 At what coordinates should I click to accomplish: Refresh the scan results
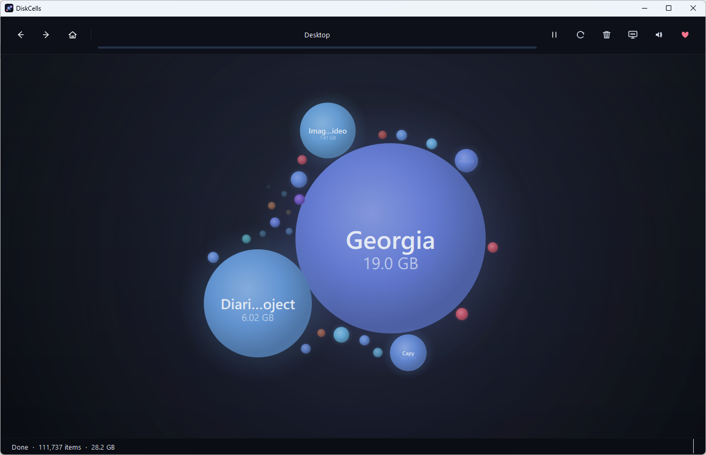(x=581, y=35)
